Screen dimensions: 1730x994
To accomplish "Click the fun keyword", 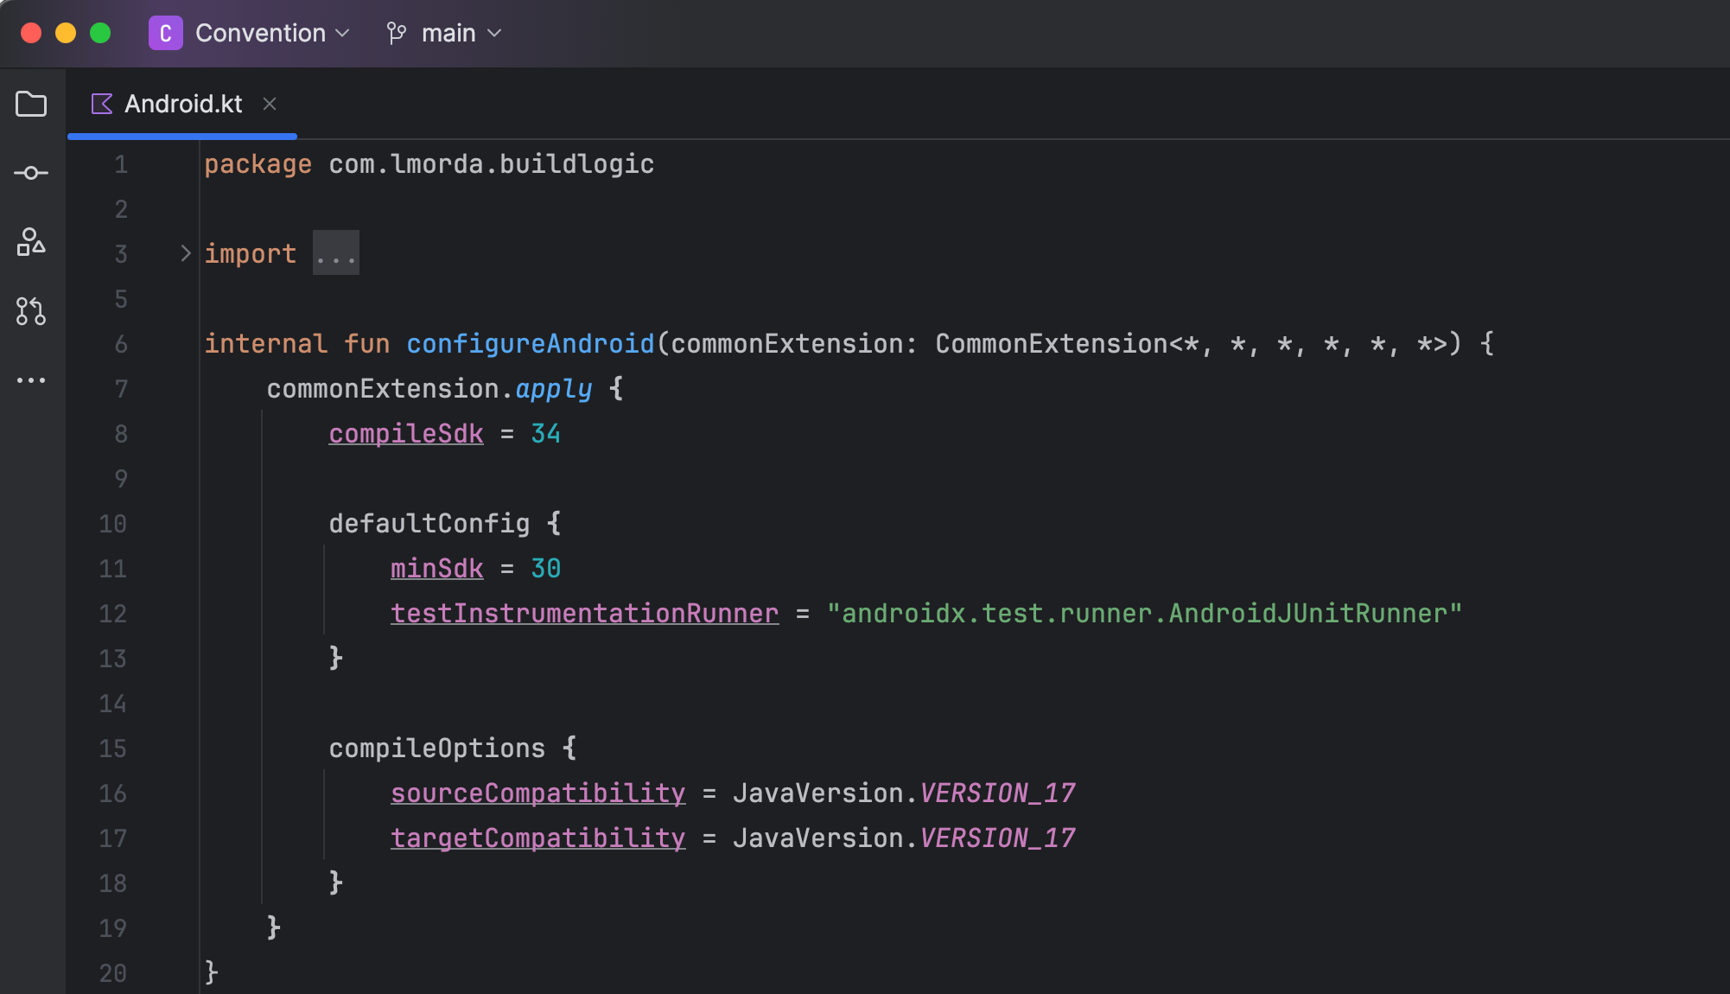I will point(367,344).
